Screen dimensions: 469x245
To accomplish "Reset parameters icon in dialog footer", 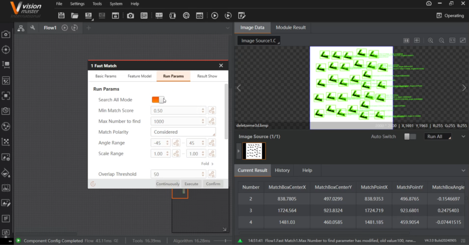I will [x=93, y=184].
